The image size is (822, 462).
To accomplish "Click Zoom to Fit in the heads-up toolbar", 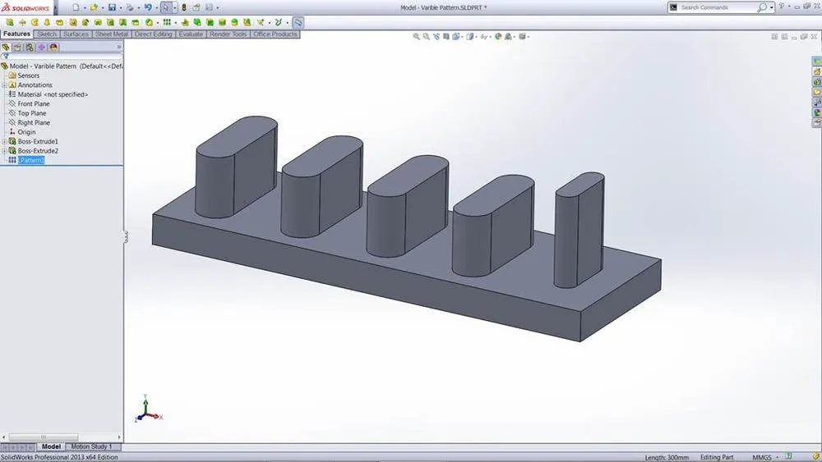I will [416, 37].
